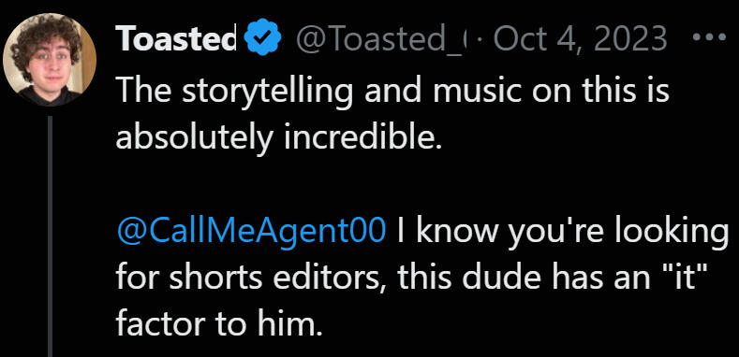
Task: Click the display name "Toasted"
Action: pos(176,37)
